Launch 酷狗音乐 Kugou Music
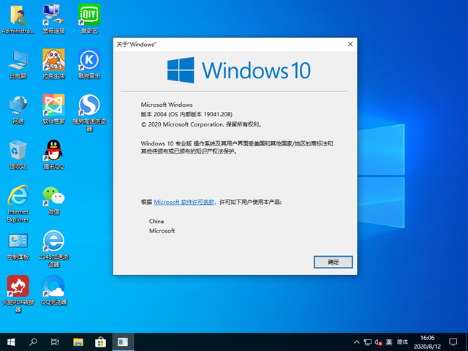This screenshot has height=351, width=468. pyautogui.click(x=89, y=64)
